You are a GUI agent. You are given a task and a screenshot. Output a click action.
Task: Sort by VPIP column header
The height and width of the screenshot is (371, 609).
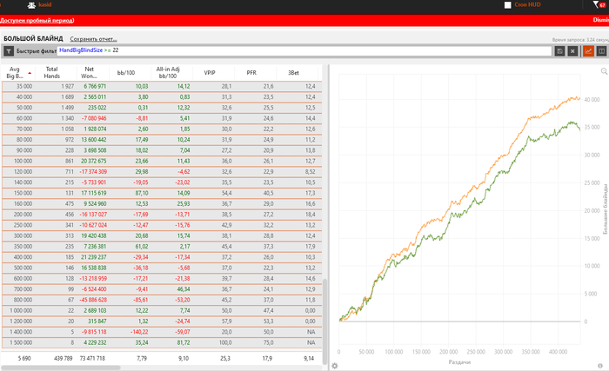210,73
